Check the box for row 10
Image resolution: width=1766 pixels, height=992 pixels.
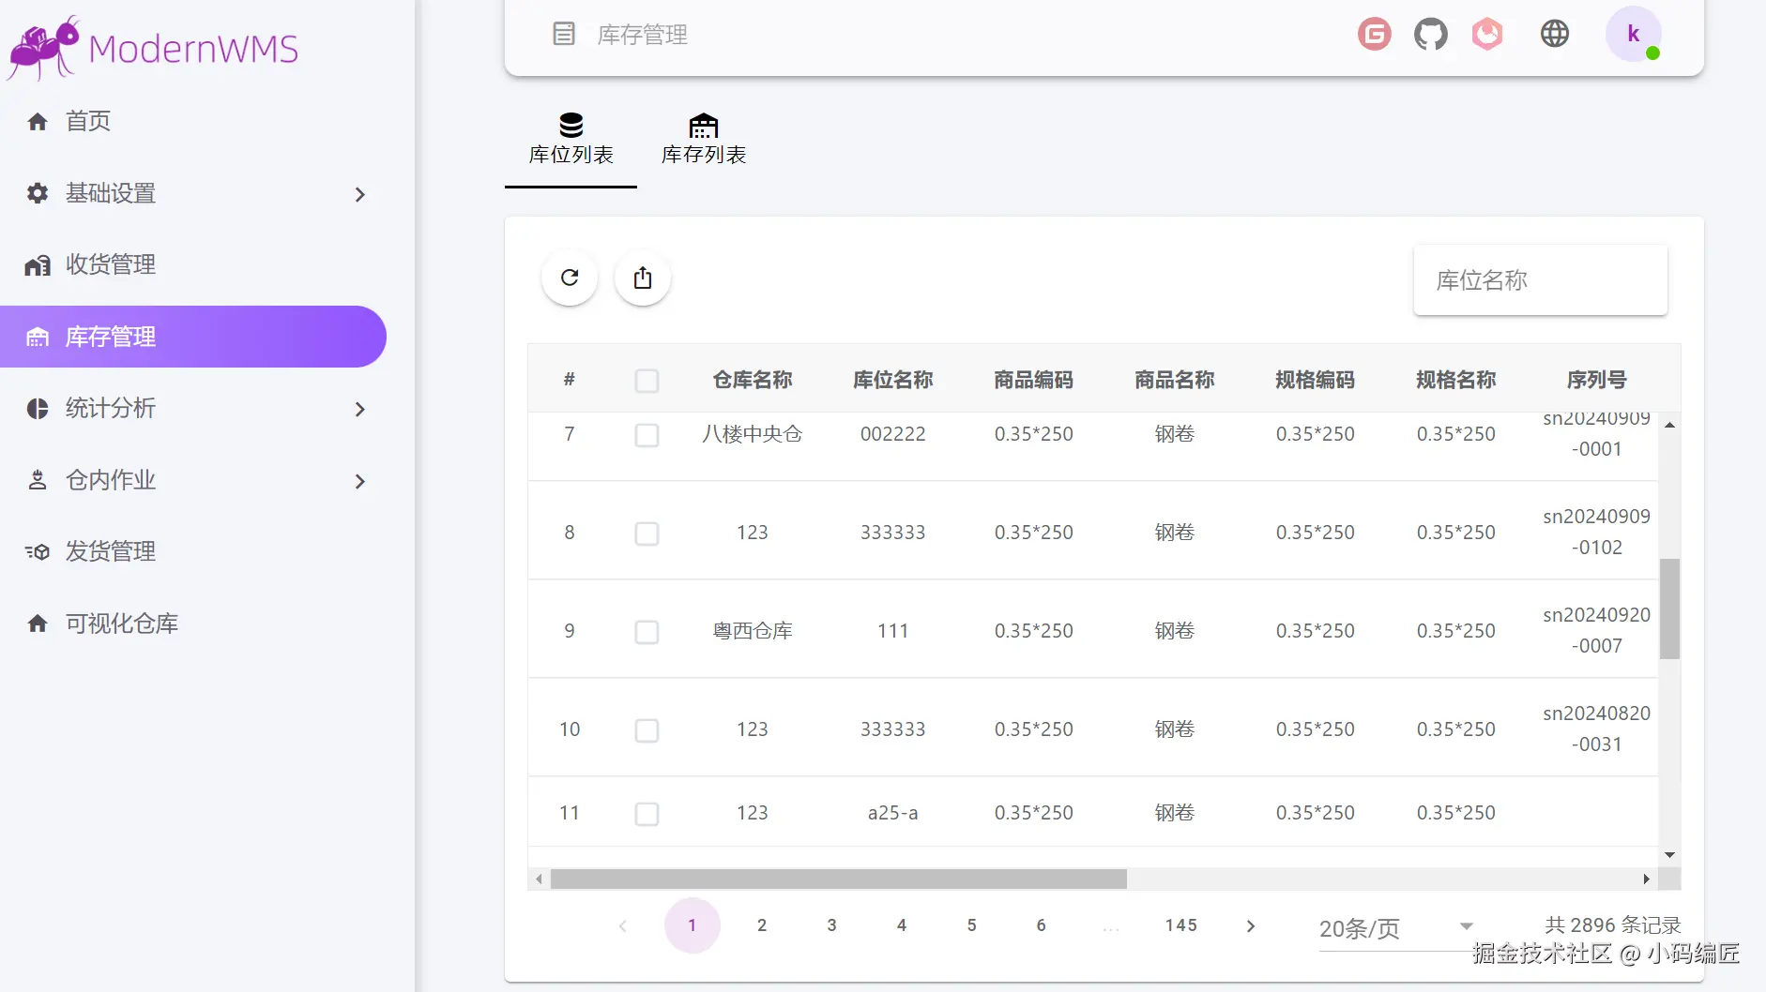tap(647, 730)
